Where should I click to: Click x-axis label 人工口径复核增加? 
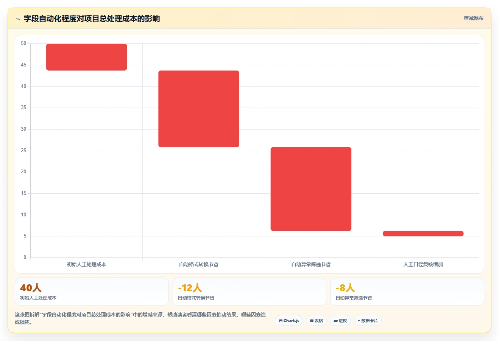pyautogui.click(x=423, y=264)
